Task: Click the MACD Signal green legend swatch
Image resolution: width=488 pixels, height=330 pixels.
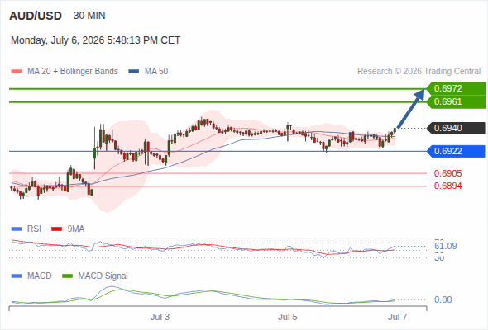Action: click(67, 276)
